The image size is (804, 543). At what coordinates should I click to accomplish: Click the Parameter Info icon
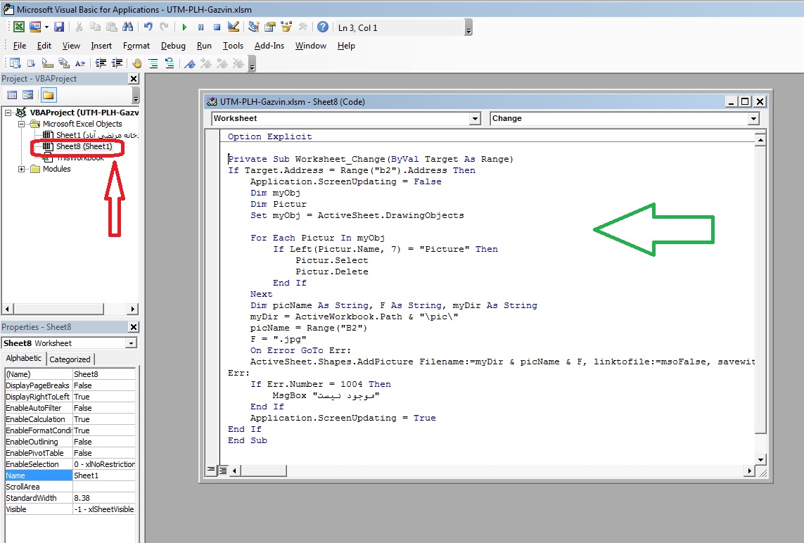(64, 63)
